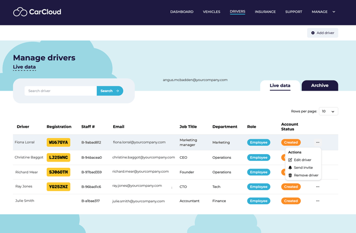Click the Marketing manager job title
The image size is (356, 233).
[x=188, y=142]
